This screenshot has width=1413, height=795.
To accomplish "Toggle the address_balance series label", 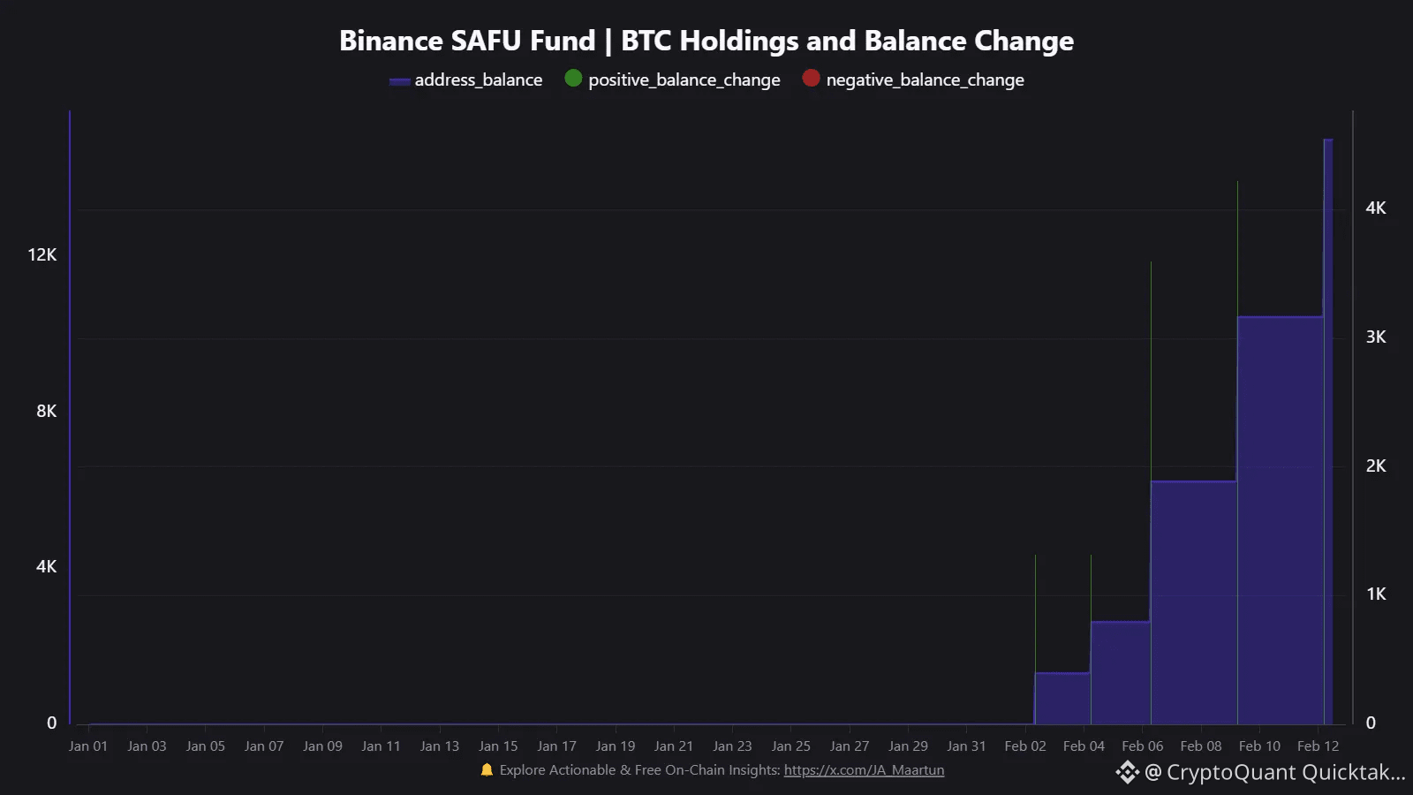I will [x=479, y=79].
